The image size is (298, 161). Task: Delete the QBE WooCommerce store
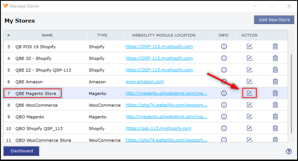point(275,105)
